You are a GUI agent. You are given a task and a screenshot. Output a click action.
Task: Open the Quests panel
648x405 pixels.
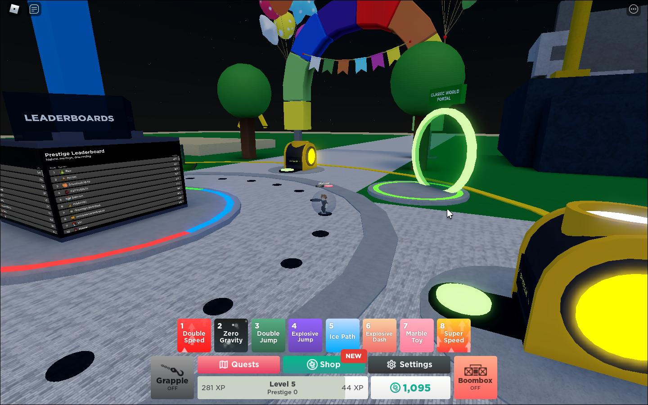pos(238,364)
